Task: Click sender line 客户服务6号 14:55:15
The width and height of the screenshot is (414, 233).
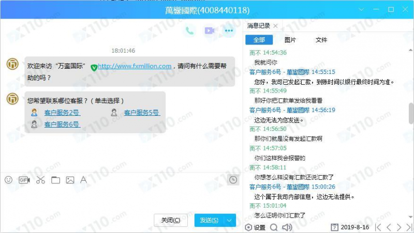Action: pos(292,72)
